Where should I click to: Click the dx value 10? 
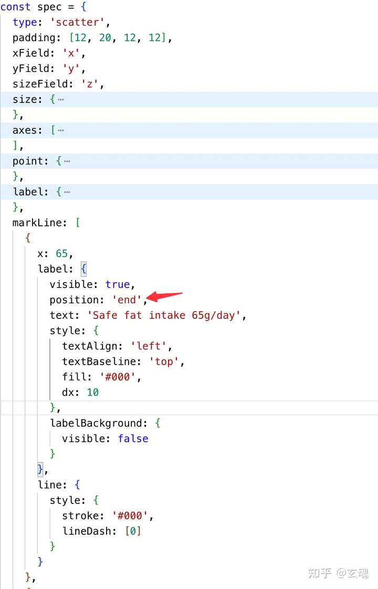(93, 392)
